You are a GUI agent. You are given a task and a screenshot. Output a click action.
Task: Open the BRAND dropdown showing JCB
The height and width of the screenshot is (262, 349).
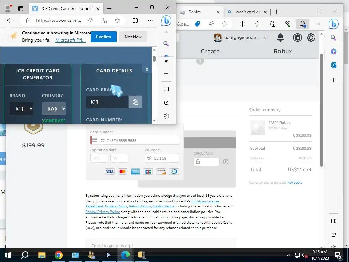(21, 109)
